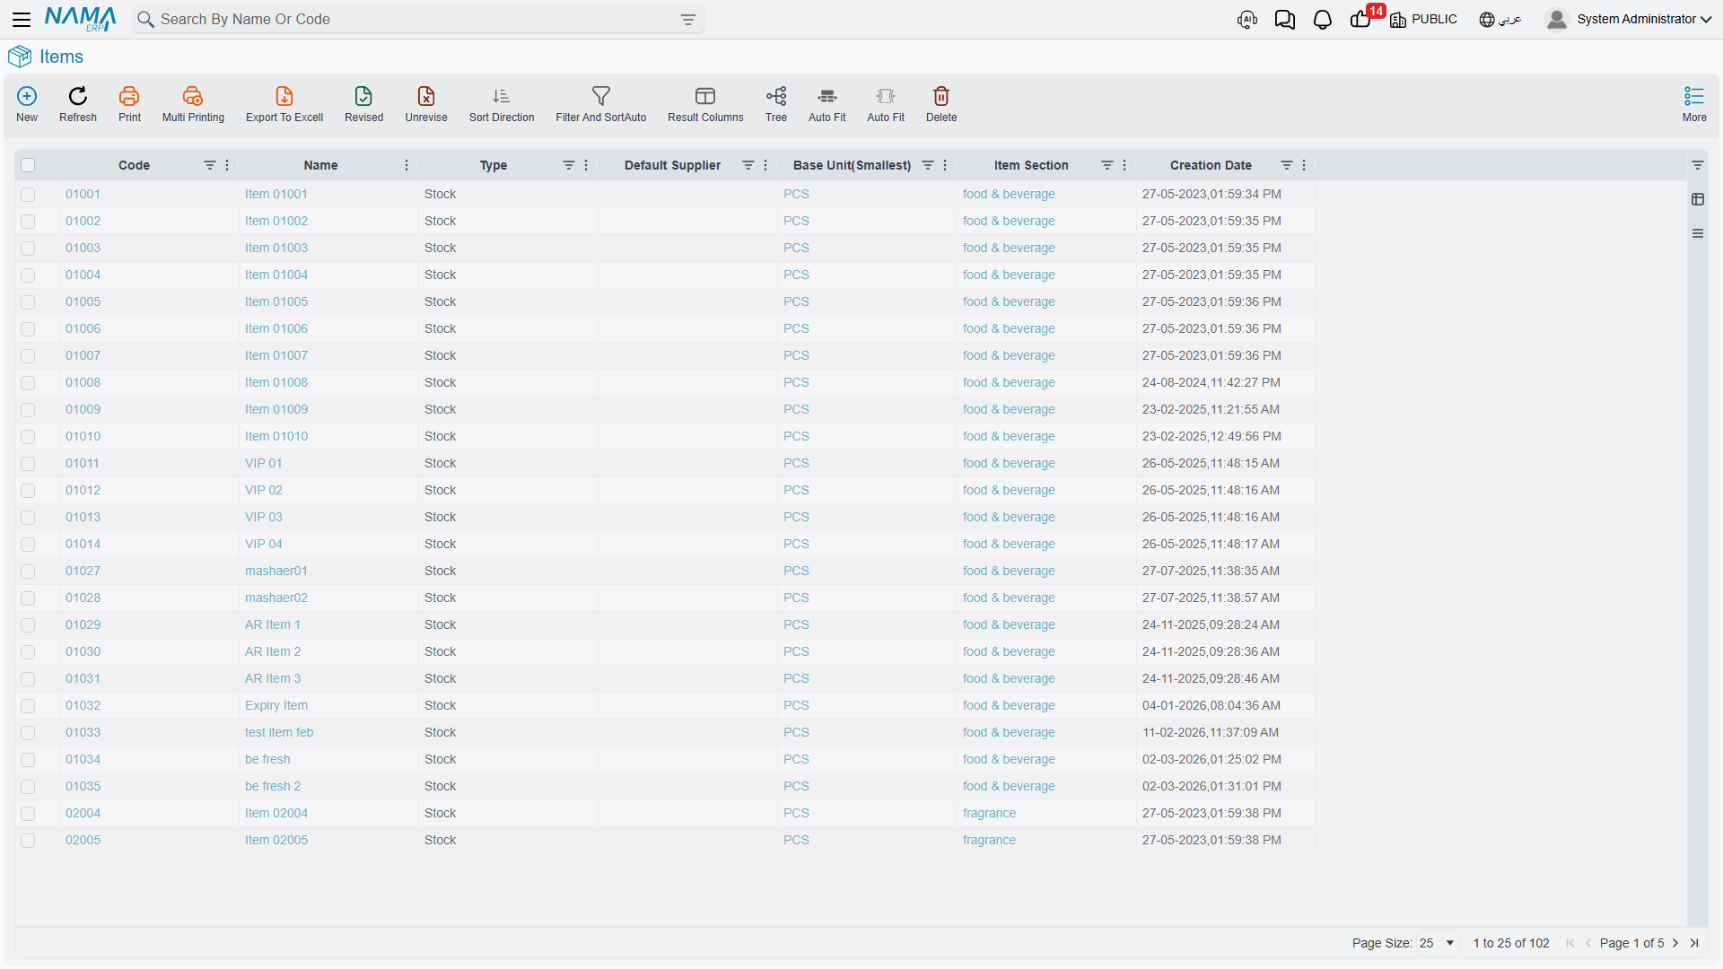The width and height of the screenshot is (1723, 969).
Task: Open the Default Supplier column filter
Action: [x=748, y=165]
